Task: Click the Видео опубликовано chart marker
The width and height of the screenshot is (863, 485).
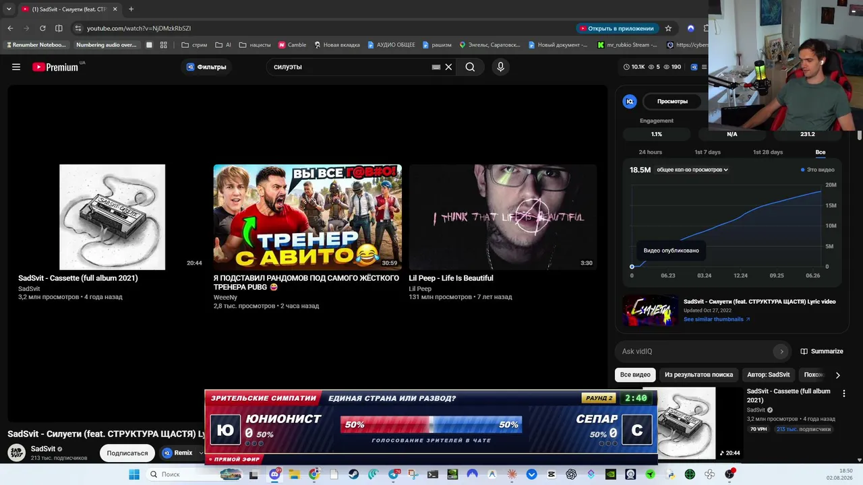Action: pyautogui.click(x=632, y=267)
